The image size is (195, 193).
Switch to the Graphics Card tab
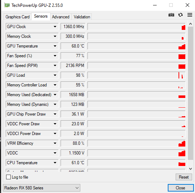tap(18, 17)
